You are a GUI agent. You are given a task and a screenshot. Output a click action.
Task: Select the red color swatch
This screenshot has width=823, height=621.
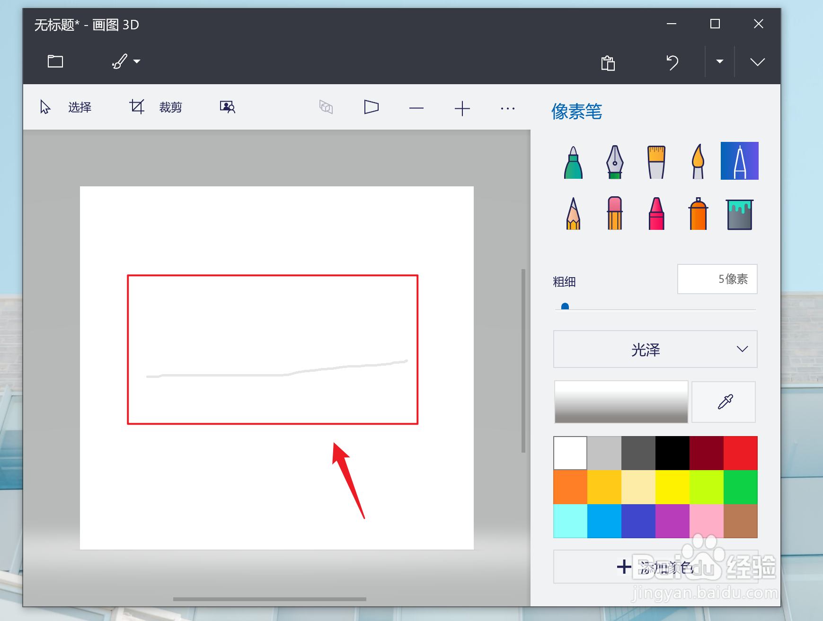[741, 452]
